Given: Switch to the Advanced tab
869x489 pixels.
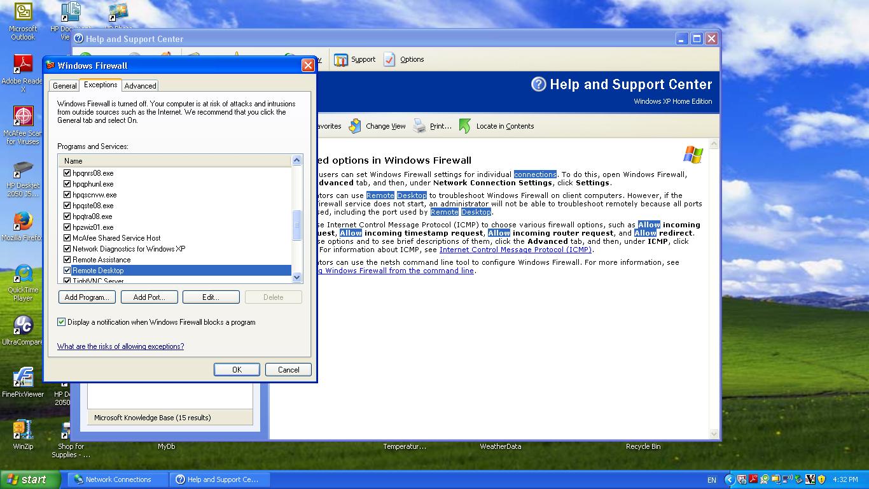Looking at the screenshot, I should [x=140, y=86].
